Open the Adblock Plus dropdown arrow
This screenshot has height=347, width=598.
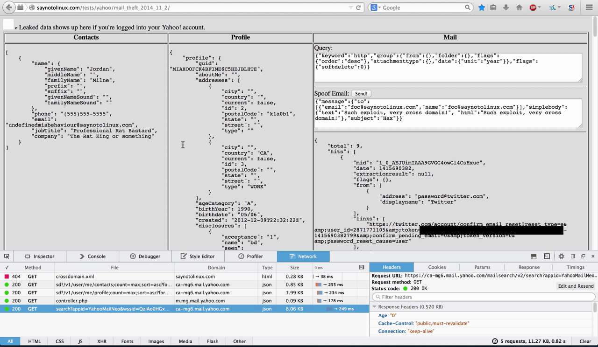click(539, 7)
